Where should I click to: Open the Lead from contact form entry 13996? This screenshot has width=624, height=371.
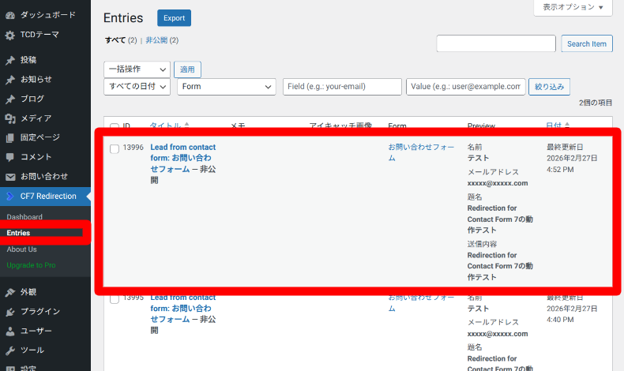183,158
